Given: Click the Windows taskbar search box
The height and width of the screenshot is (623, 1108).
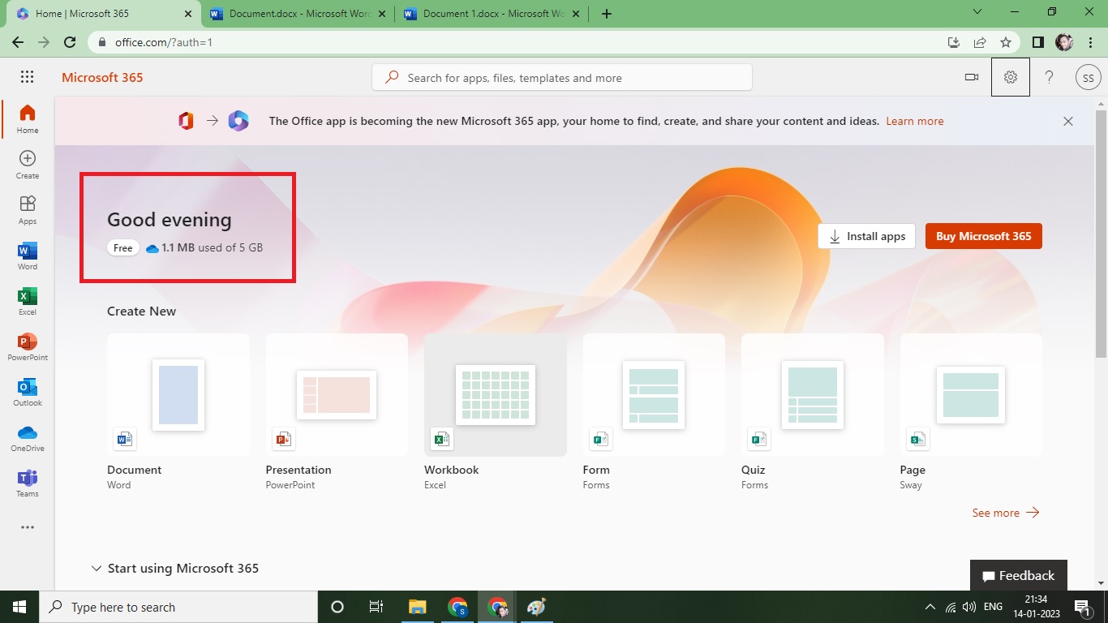Looking at the screenshot, I should click(178, 607).
